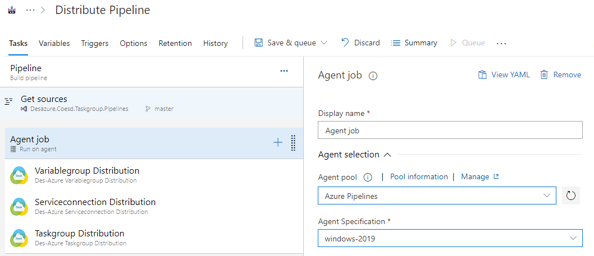Click the Display name input field
Viewport: 594px width, 256px height.
point(450,130)
